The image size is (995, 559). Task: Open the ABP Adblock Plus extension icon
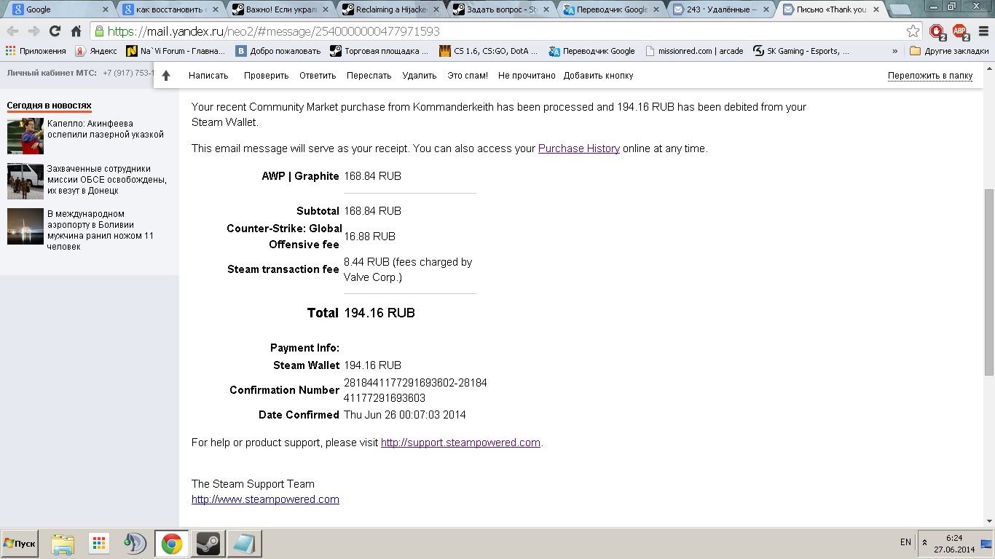point(960,31)
